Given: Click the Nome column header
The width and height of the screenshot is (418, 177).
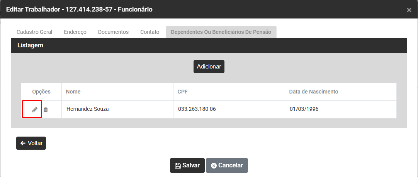Looking at the screenshot, I should (73, 92).
